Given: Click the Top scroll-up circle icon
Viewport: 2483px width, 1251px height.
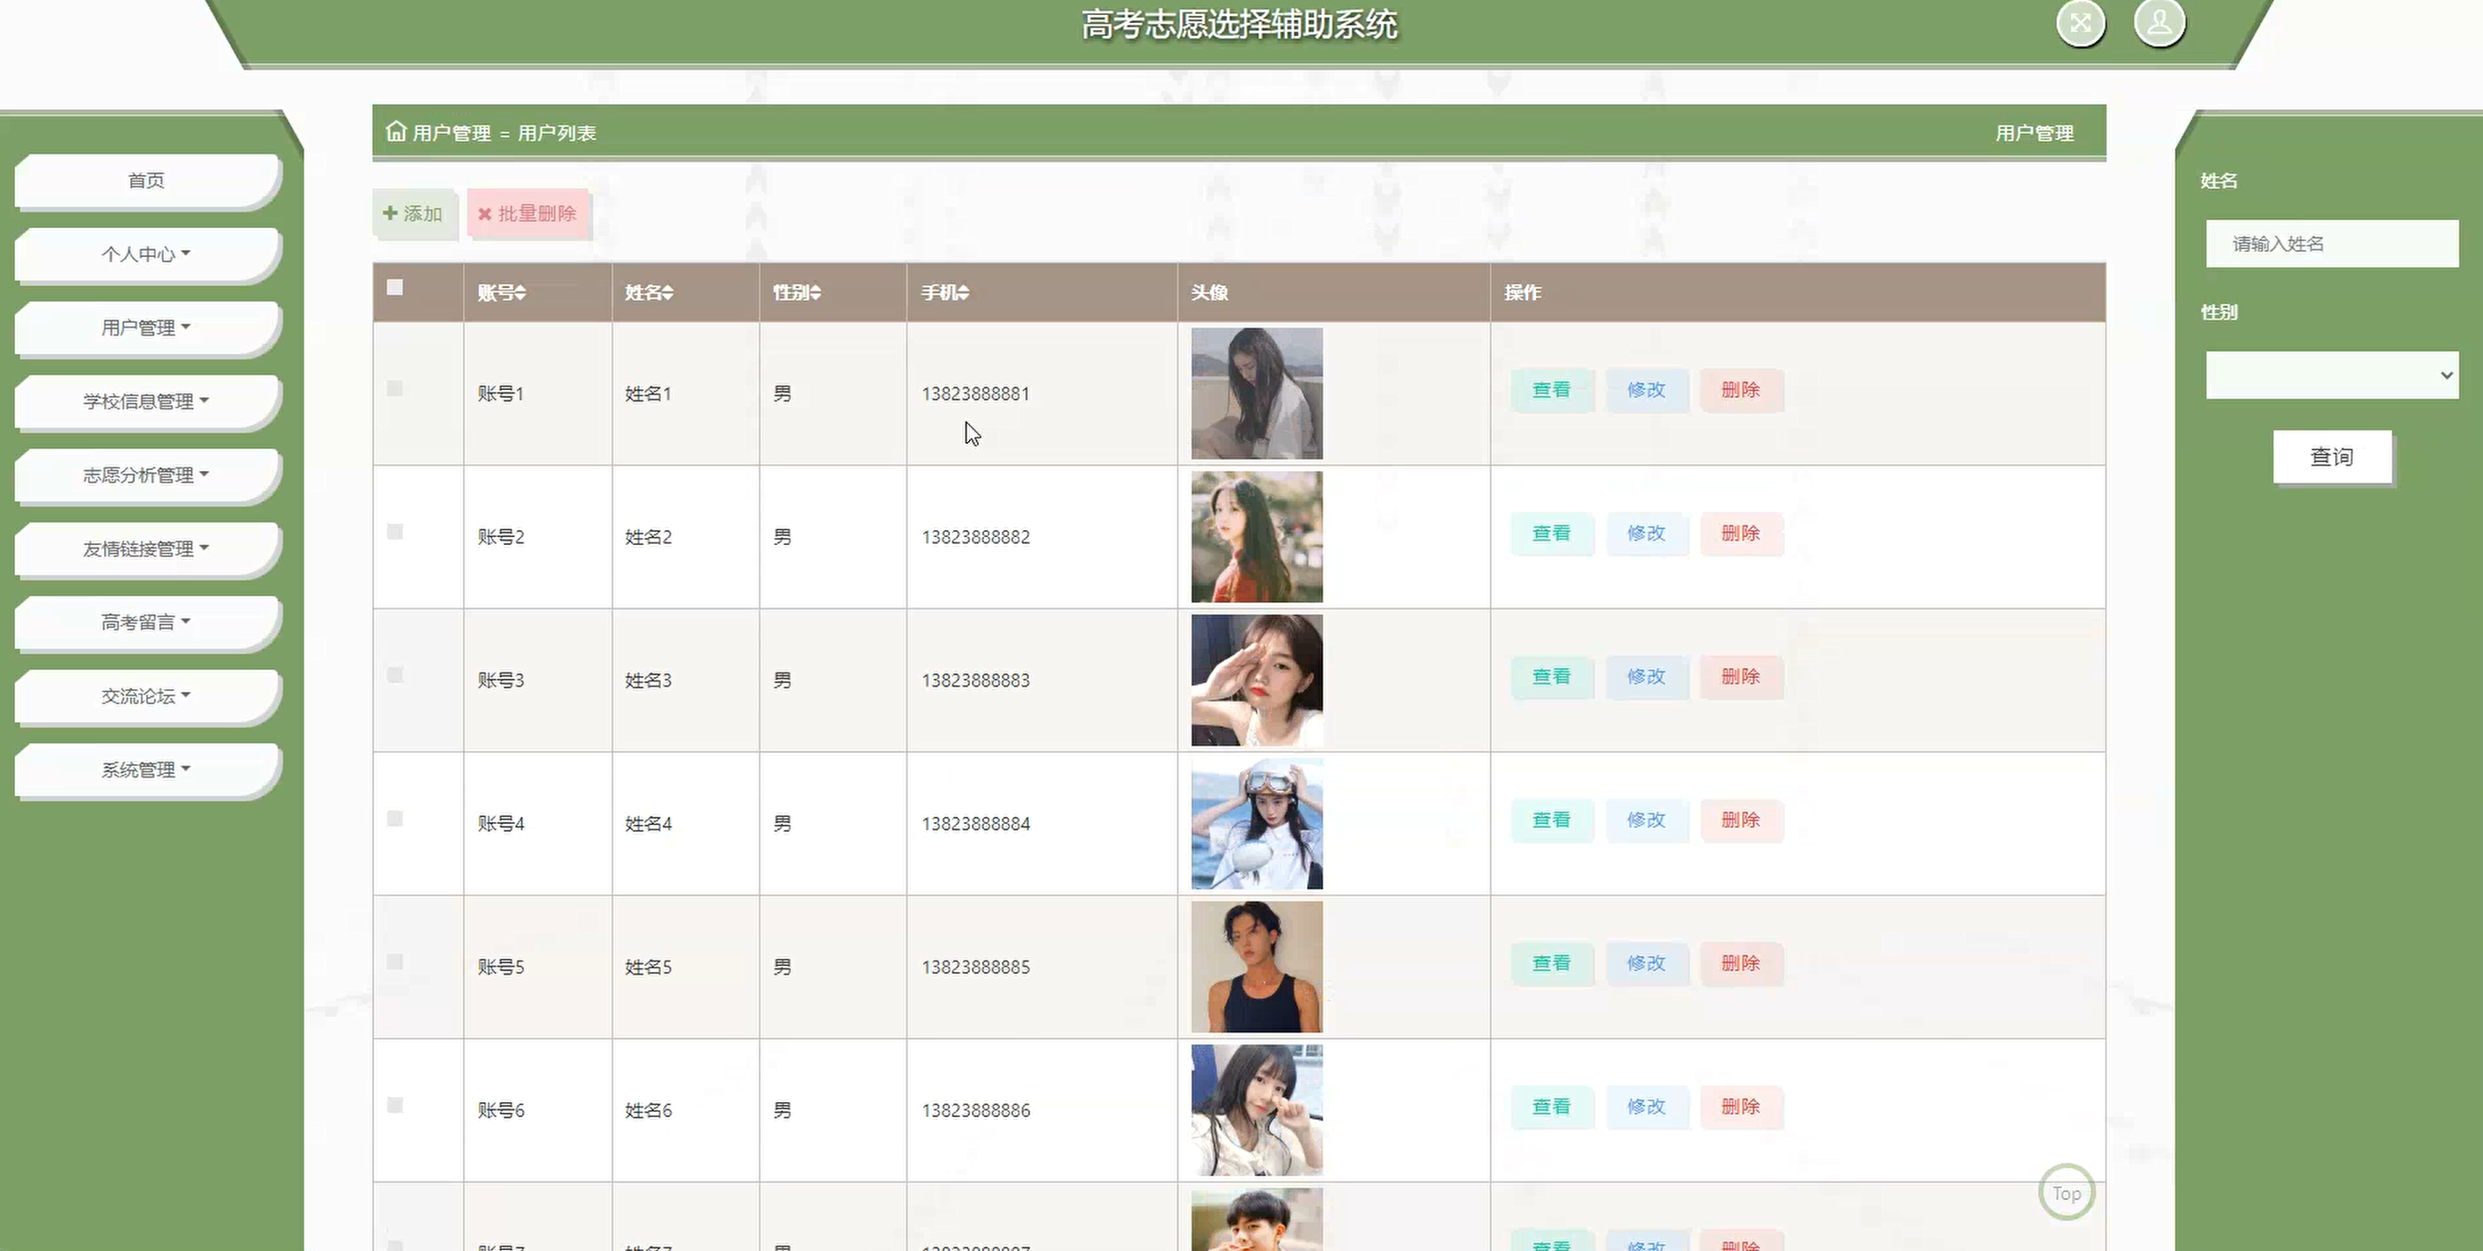Looking at the screenshot, I should (x=2066, y=1192).
